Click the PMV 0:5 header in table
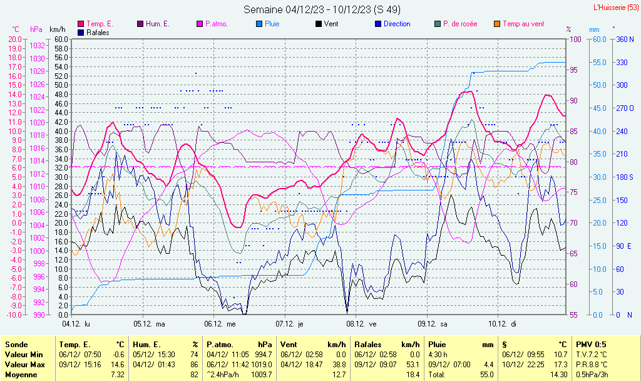 point(591,345)
